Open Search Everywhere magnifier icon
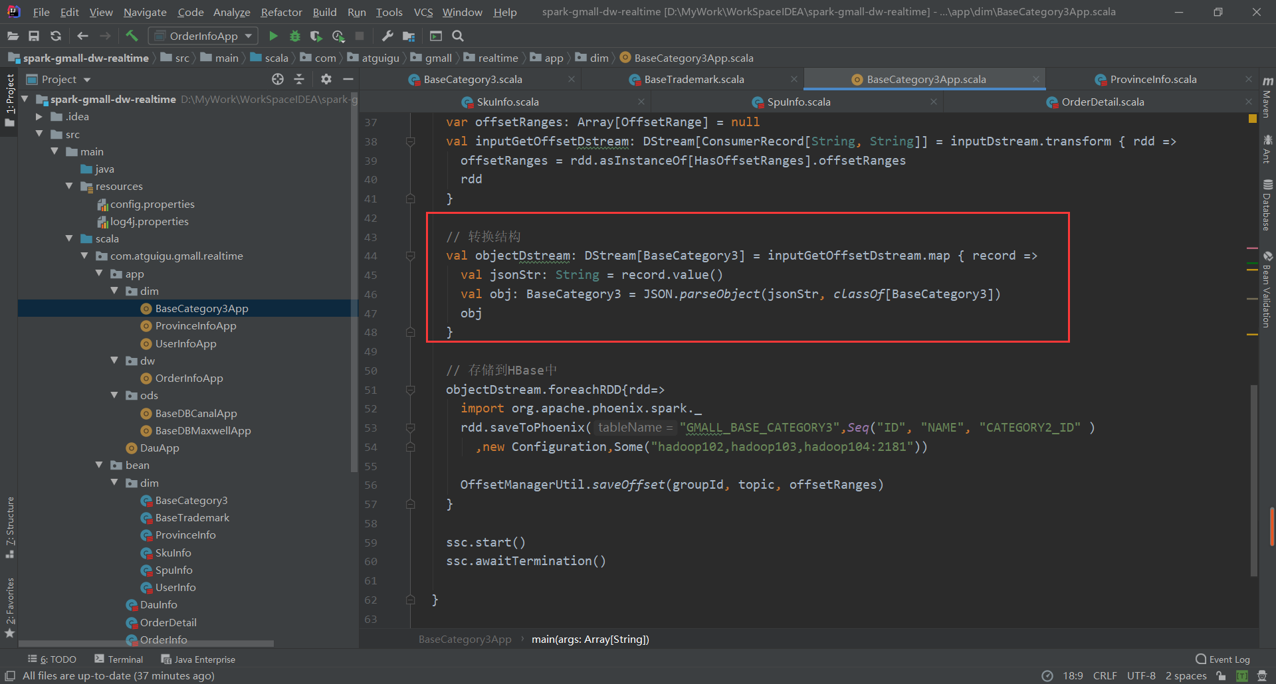This screenshot has width=1276, height=684. click(458, 36)
